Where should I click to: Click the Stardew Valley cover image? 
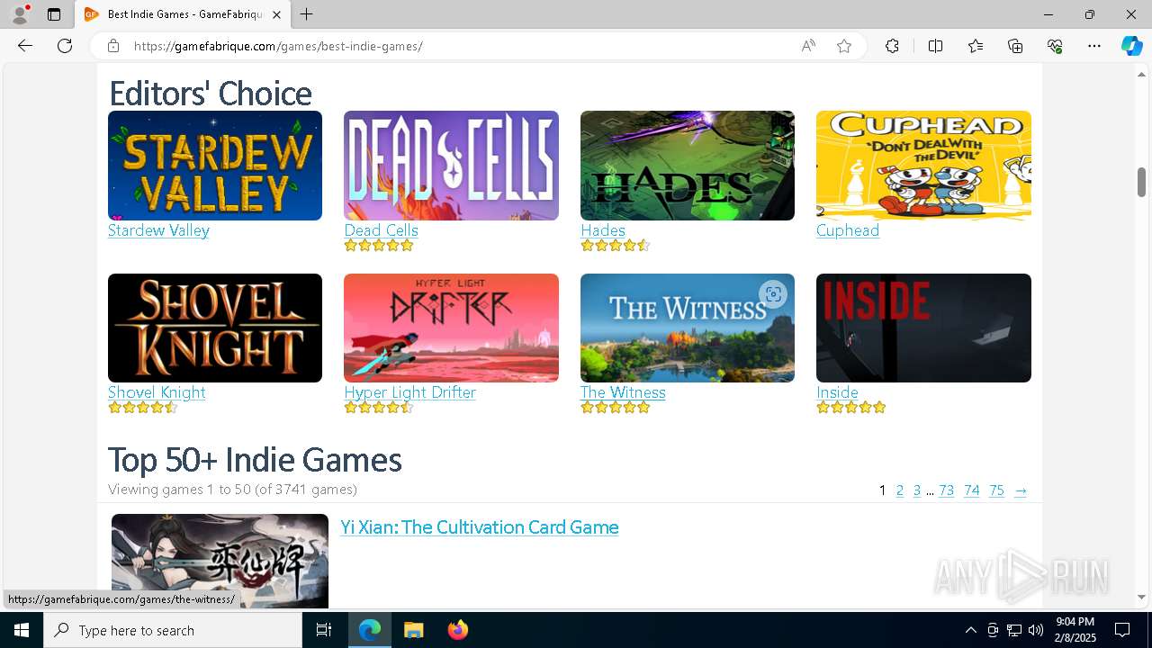215,166
